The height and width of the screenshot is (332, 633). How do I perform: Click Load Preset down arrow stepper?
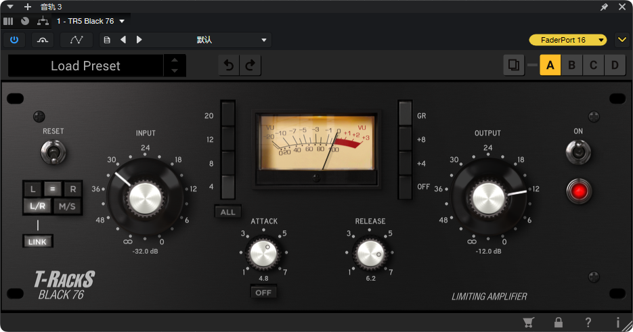point(175,70)
